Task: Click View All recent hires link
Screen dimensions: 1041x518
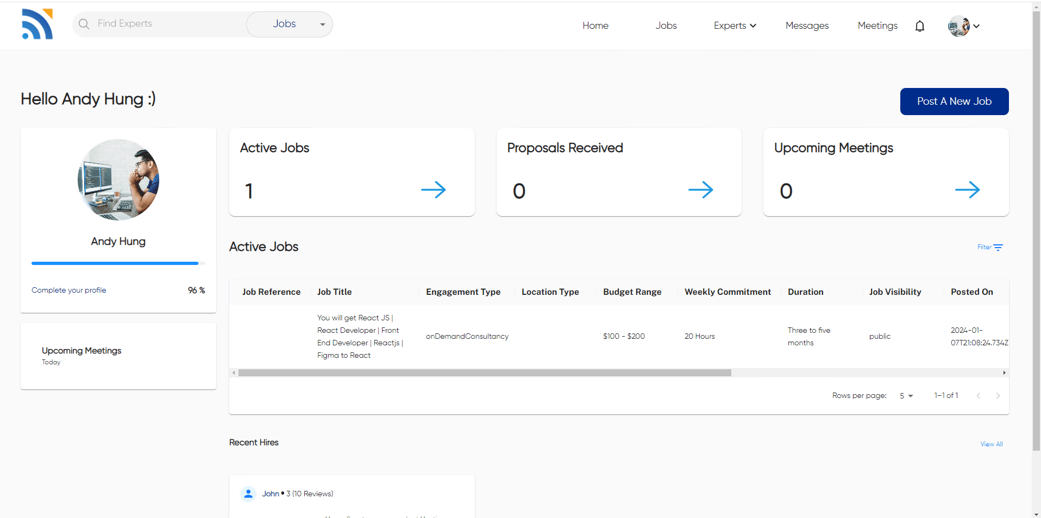Action: [991, 444]
